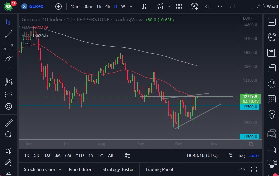Image resolution: width=279 pixels, height=176 pixels.
Task: Switch to the Pine Editor tab
Action: (80, 169)
